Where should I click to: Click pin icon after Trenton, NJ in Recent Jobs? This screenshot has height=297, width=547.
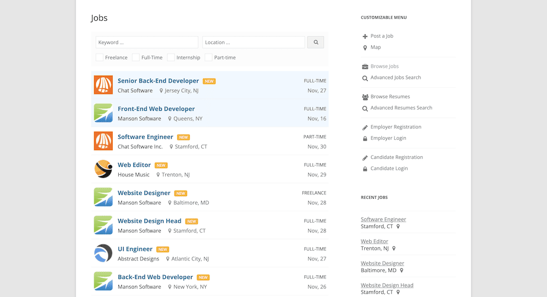[394, 248]
